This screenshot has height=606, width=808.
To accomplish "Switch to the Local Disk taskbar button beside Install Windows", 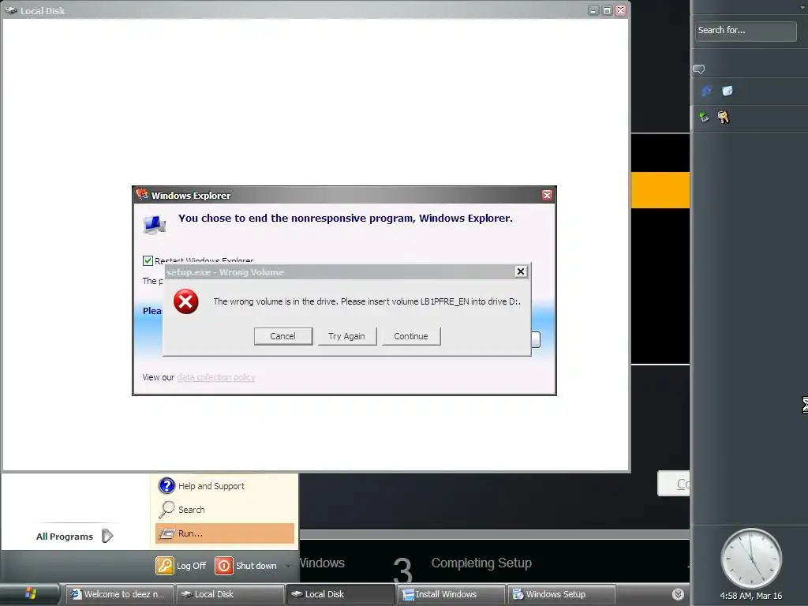I will click(340, 594).
